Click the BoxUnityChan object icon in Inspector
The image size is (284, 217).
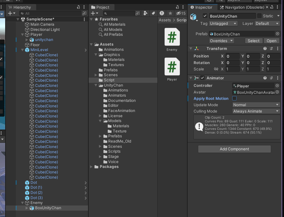(193, 17)
